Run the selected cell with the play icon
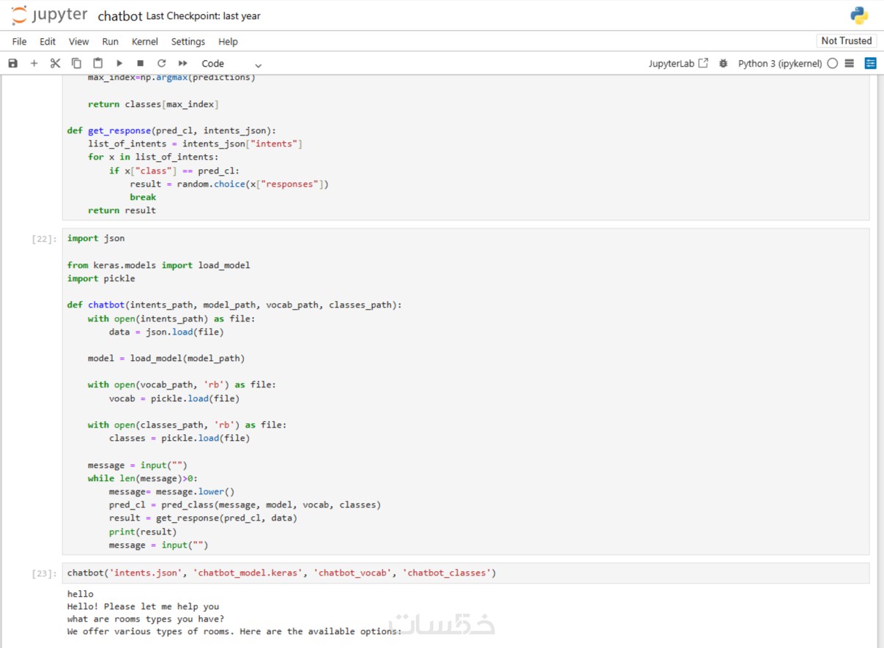Screen dimensions: 884x648 click(x=119, y=64)
